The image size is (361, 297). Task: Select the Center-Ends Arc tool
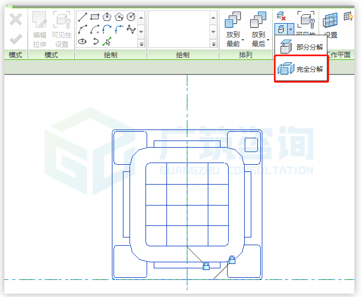(x=95, y=29)
